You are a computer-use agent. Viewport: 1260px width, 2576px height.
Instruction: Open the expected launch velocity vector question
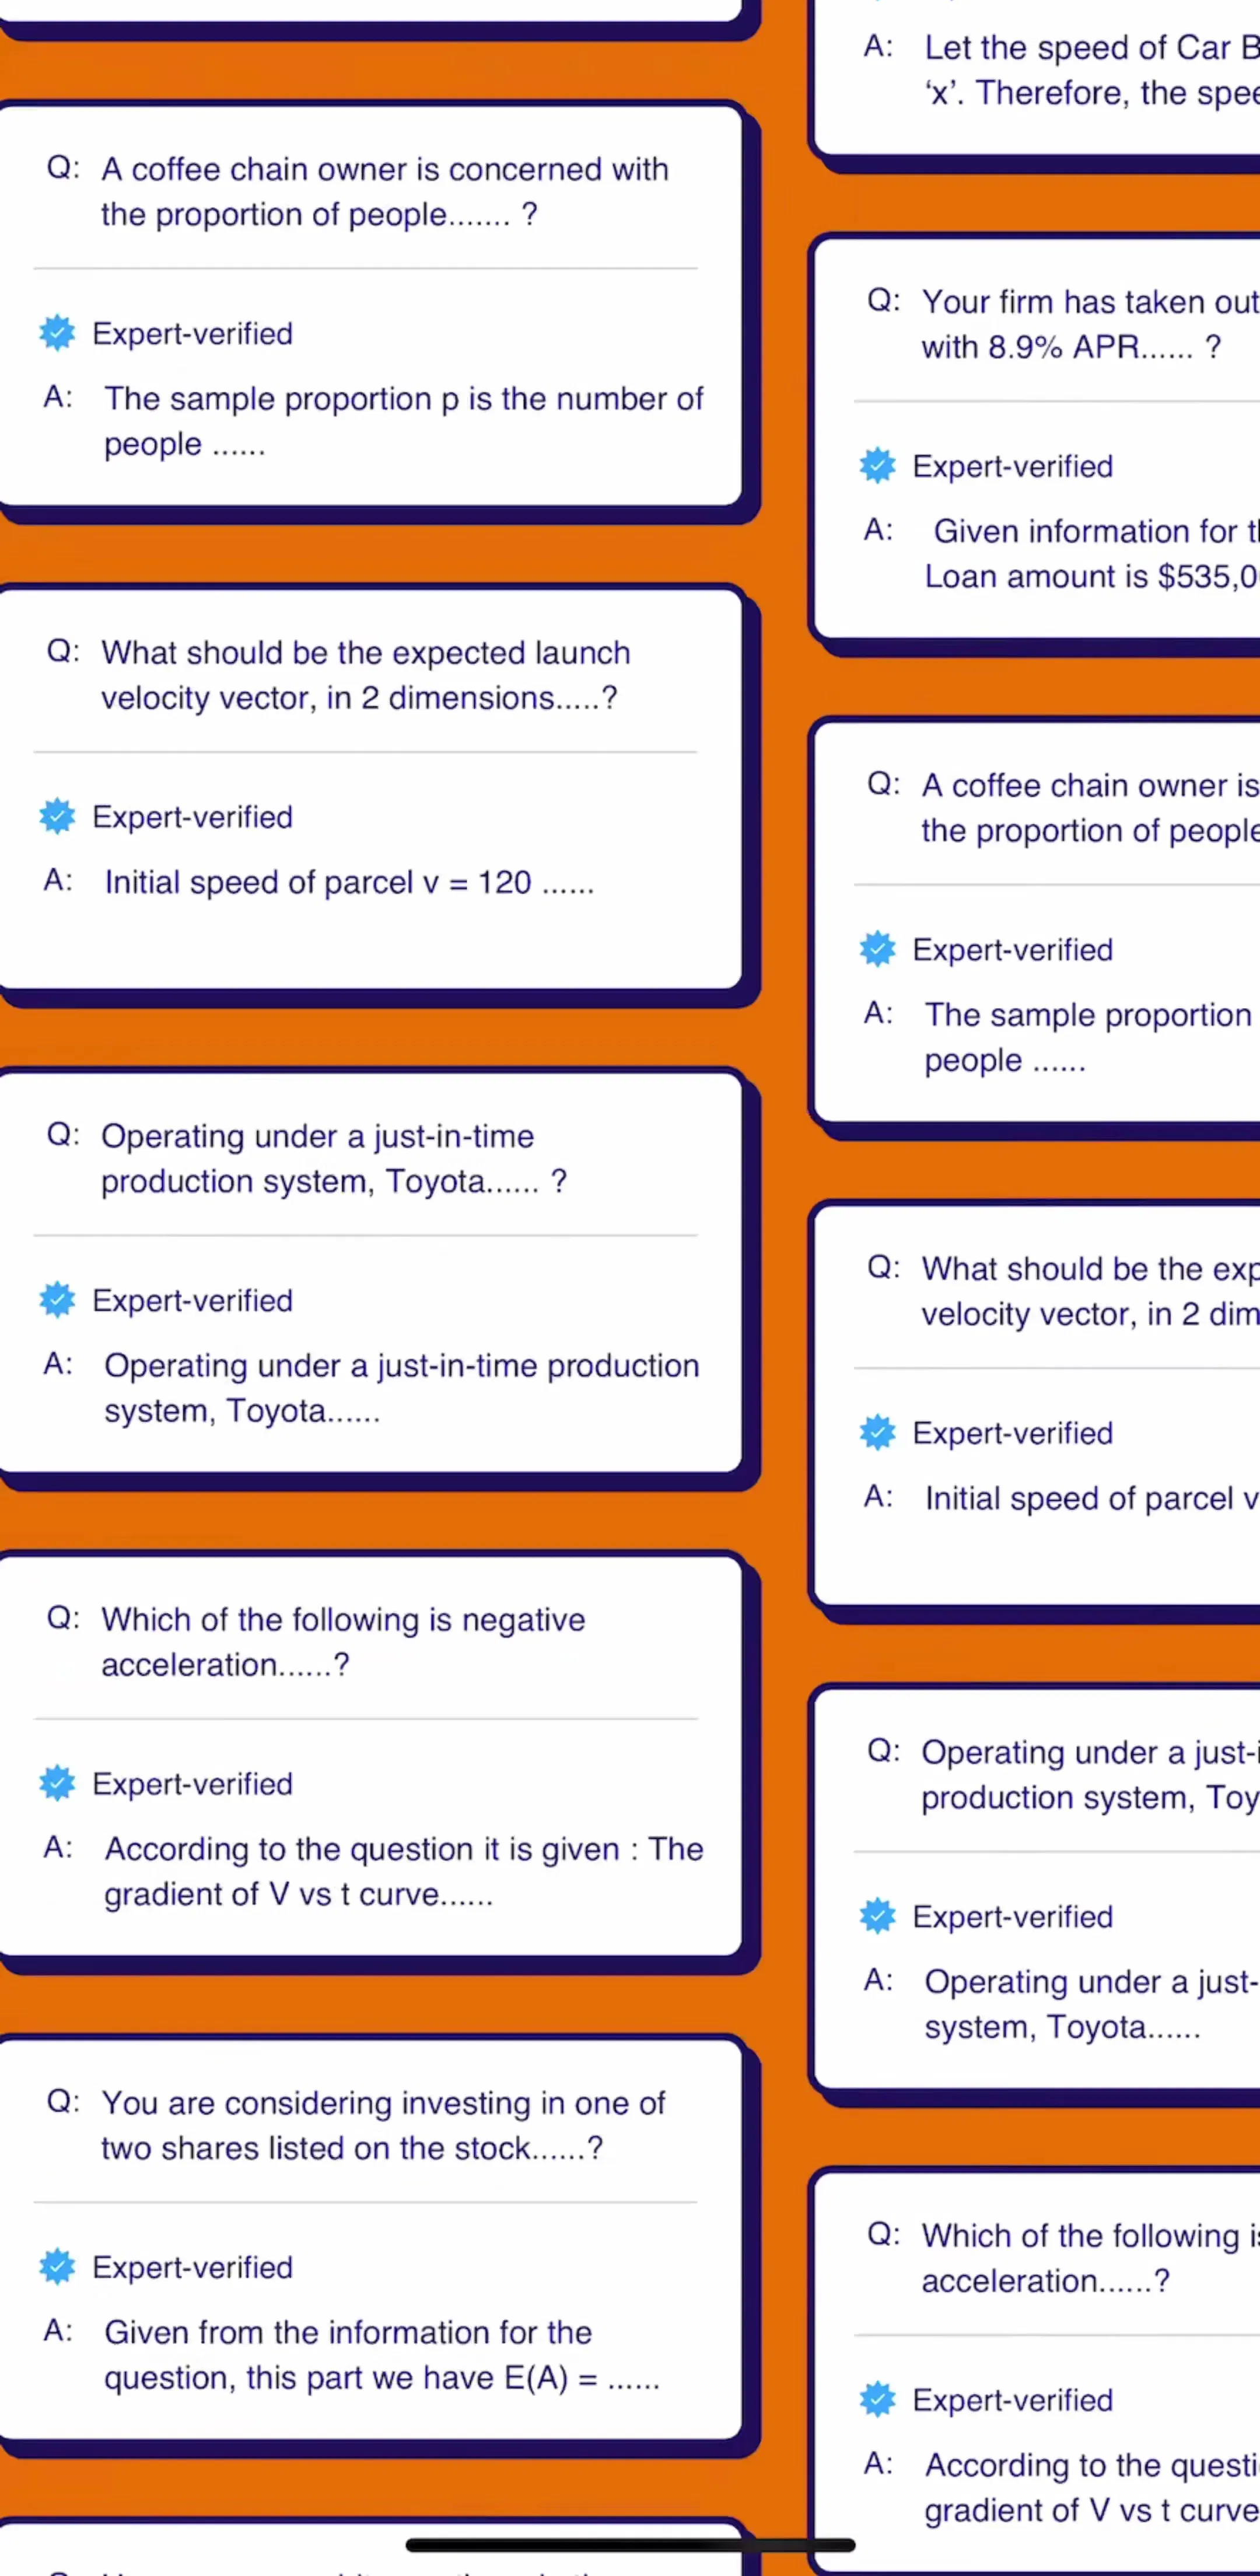pos(366,675)
